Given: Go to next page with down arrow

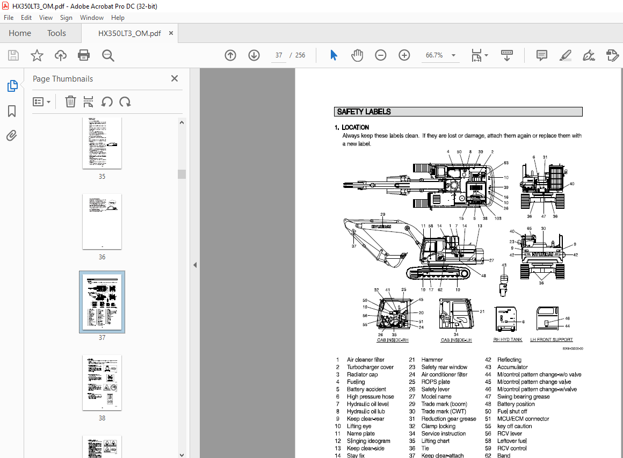Looking at the screenshot, I should tap(254, 55).
